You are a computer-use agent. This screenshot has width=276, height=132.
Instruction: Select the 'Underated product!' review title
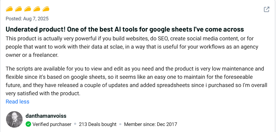(125, 29)
